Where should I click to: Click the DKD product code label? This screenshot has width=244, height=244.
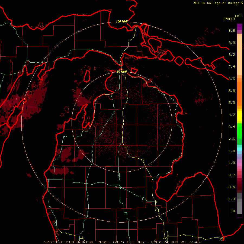tap(238, 16)
